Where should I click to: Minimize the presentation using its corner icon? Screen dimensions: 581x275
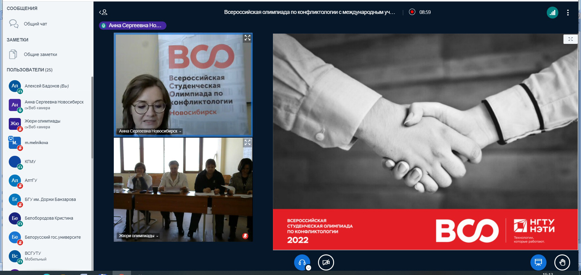pyautogui.click(x=570, y=39)
